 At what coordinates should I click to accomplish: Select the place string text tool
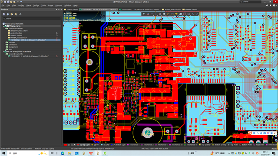coord(193,14)
